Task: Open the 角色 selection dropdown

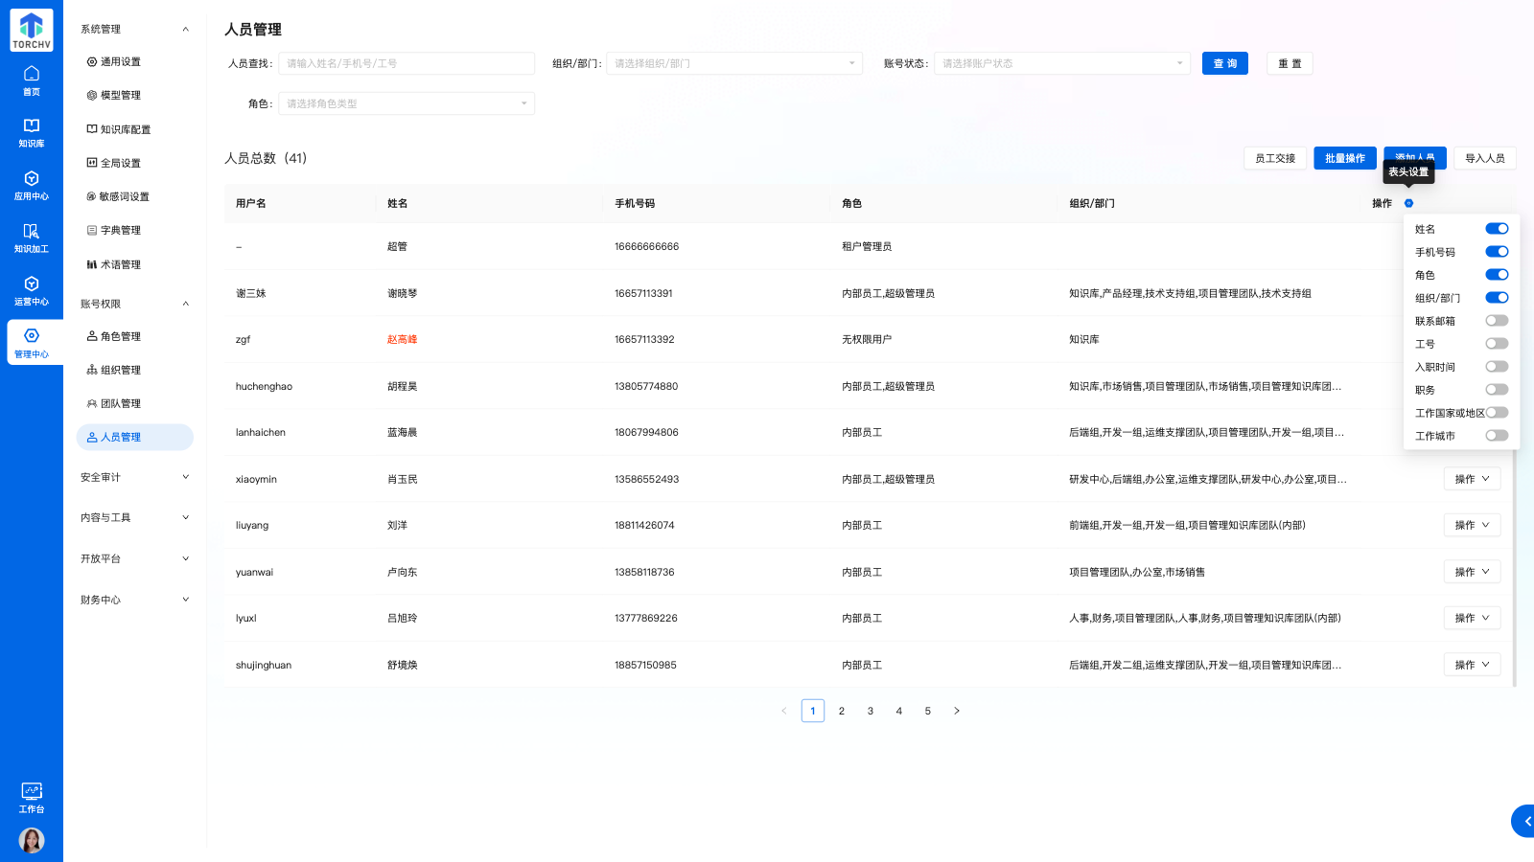Action: point(406,102)
